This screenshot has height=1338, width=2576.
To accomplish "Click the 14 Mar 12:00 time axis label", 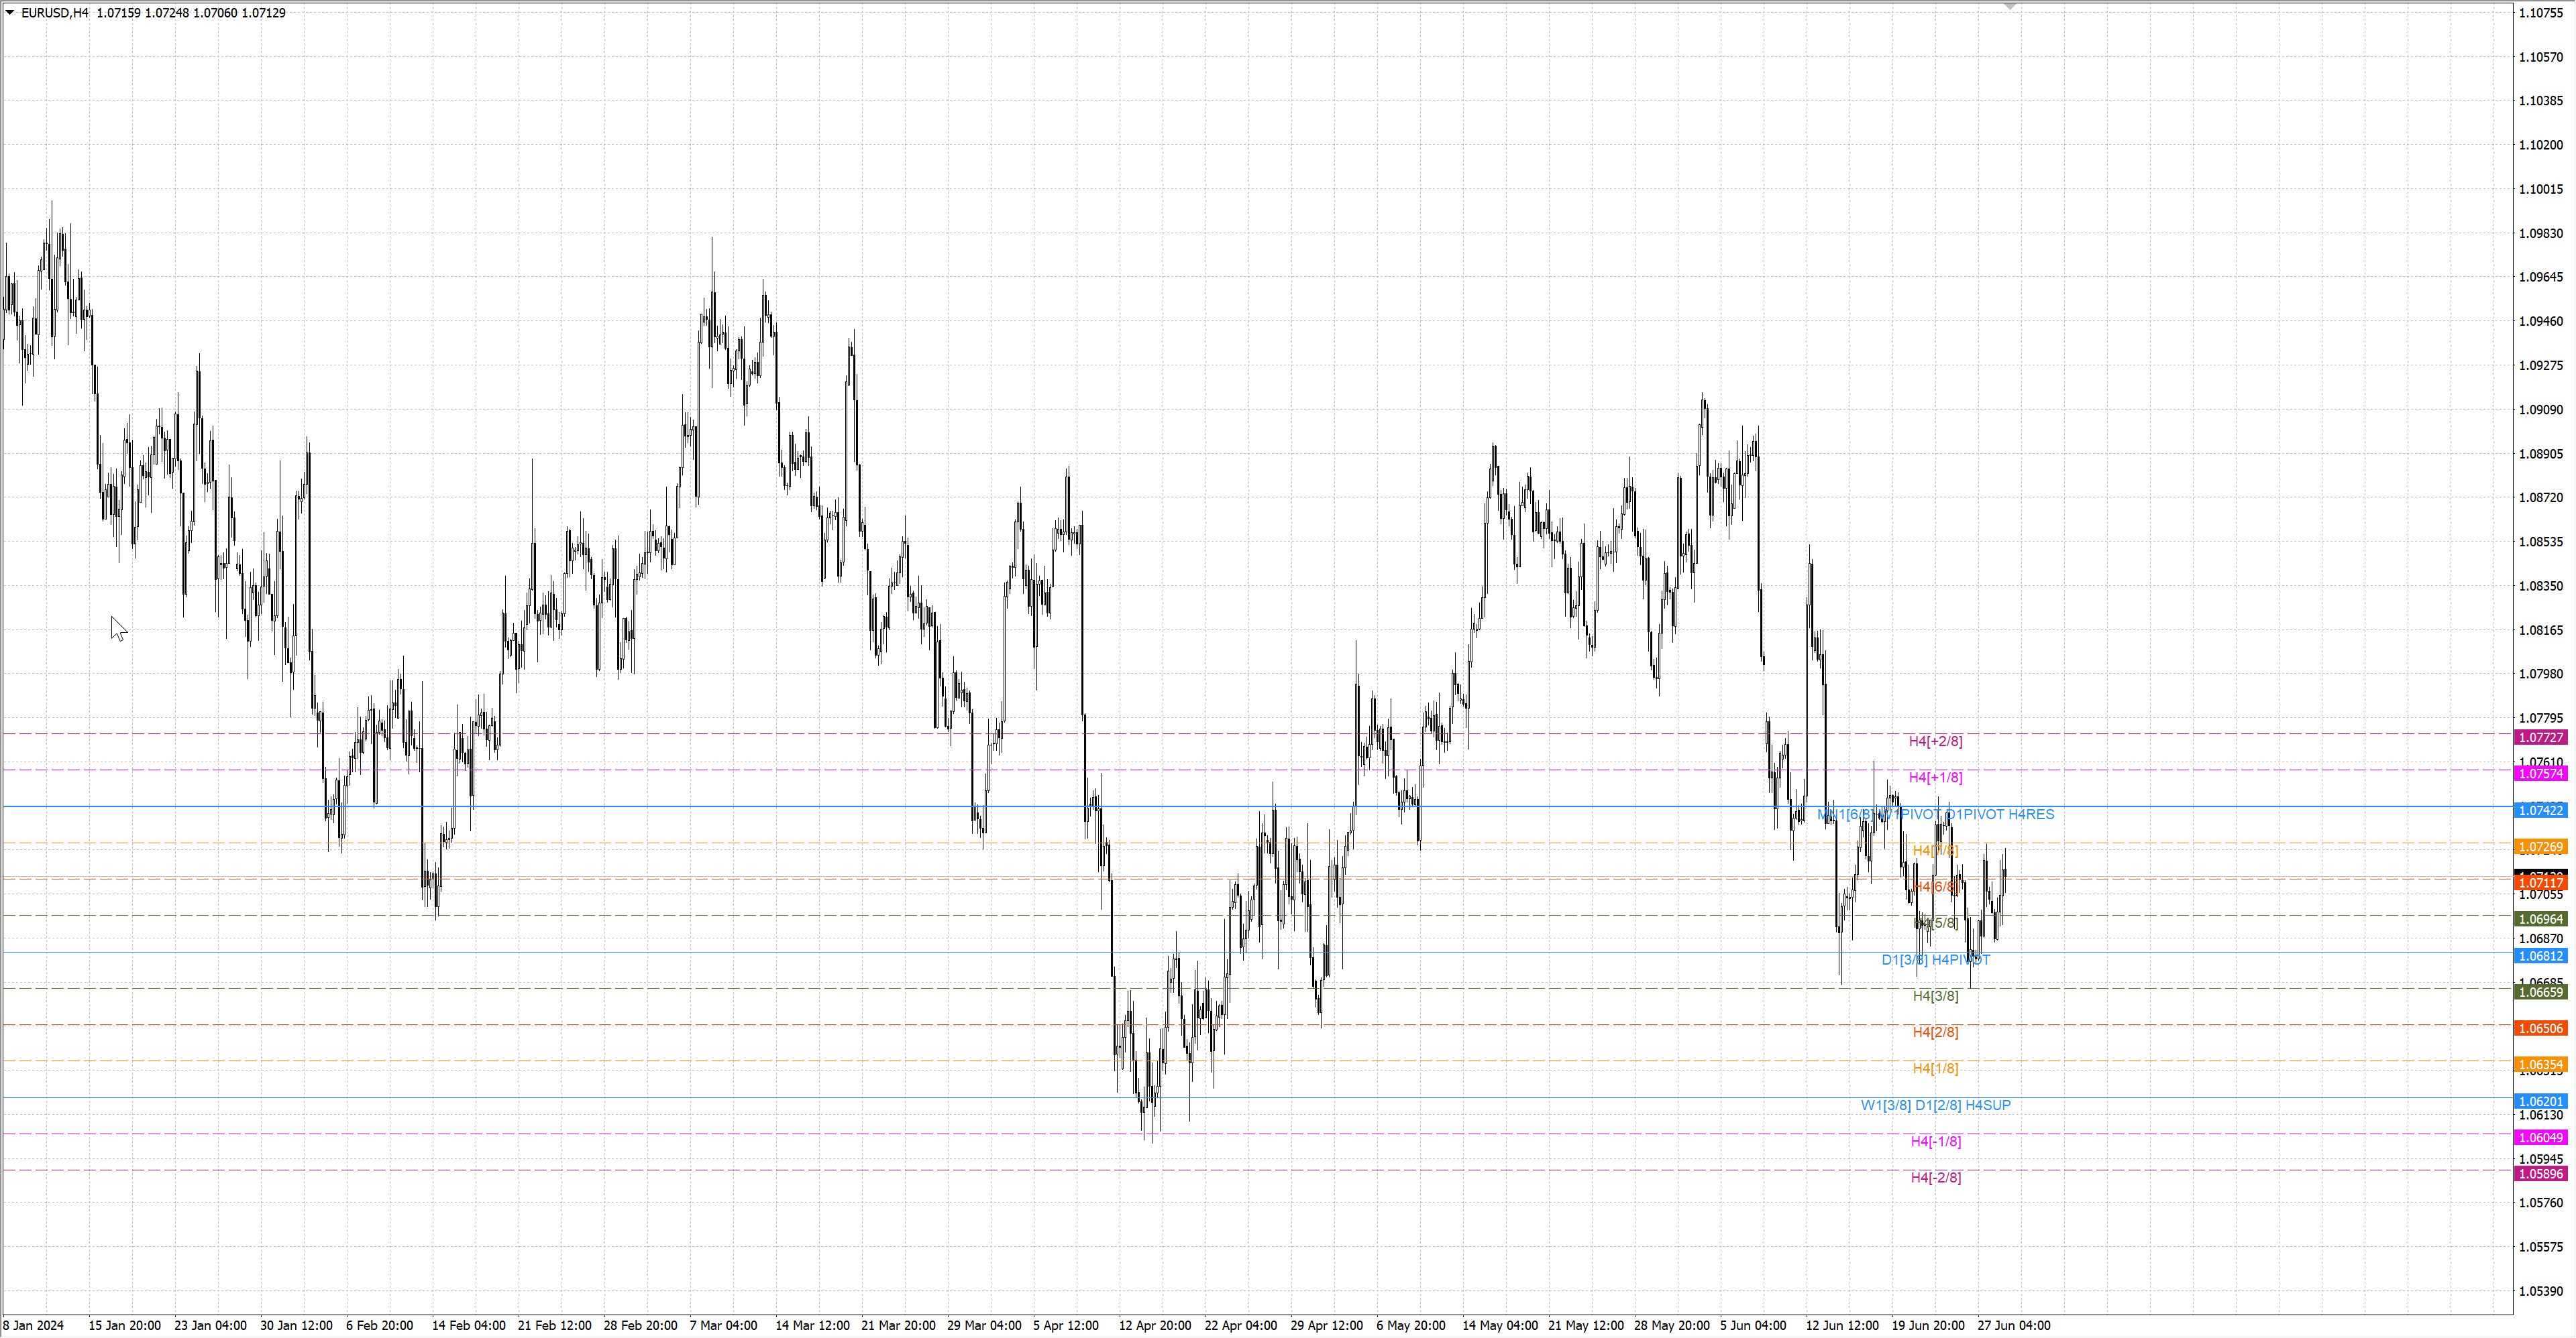I will coord(812,1325).
